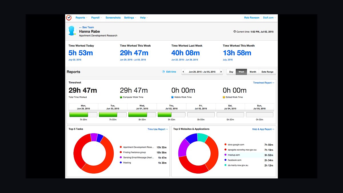
Task: Click the Edit time link
Action: (171, 72)
